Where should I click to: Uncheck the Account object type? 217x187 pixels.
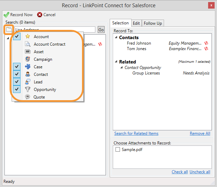(17, 36)
